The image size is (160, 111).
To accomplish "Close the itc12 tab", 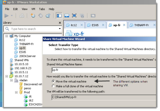I will tap(82, 25).
